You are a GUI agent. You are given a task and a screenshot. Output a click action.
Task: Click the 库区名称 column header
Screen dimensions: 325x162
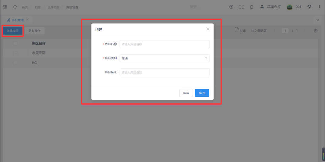pyautogui.click(x=39, y=43)
